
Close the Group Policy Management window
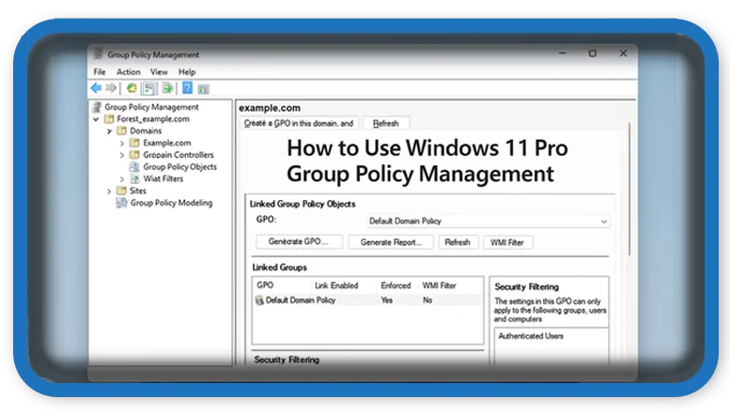[623, 54]
